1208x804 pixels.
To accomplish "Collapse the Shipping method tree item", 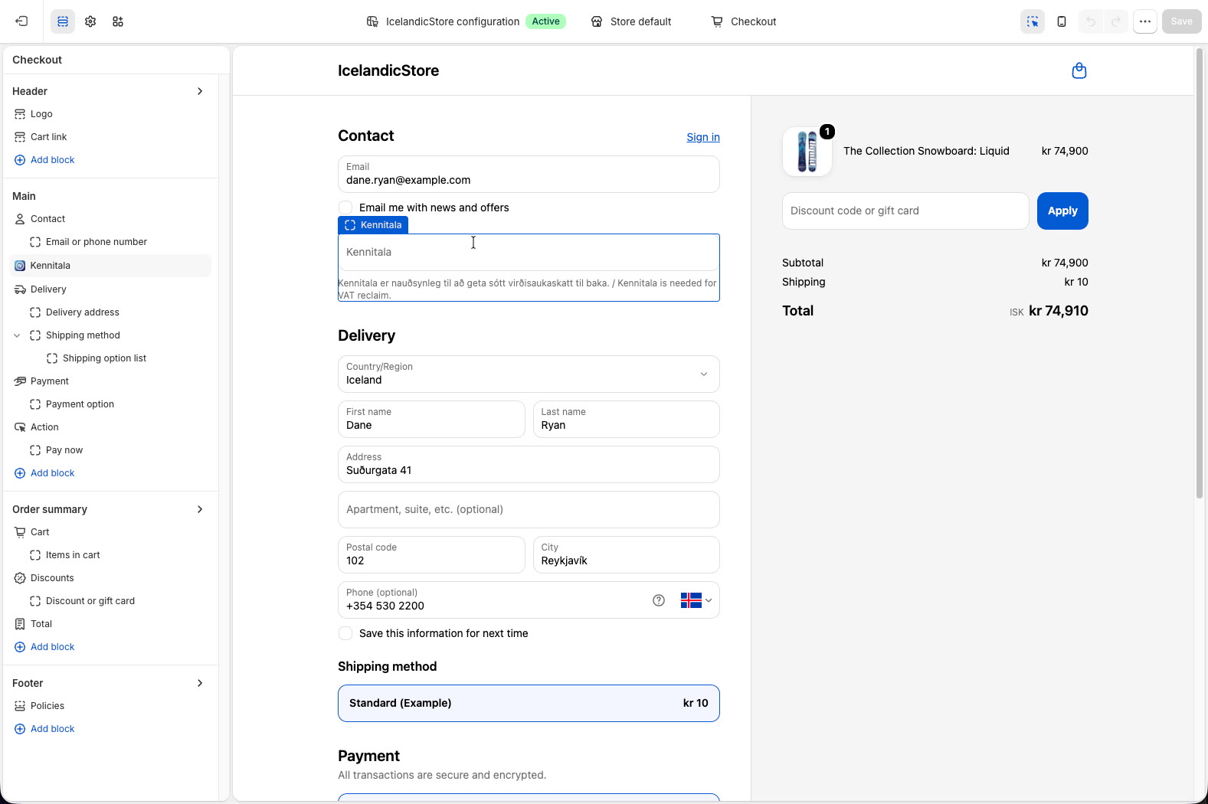I will (x=17, y=335).
